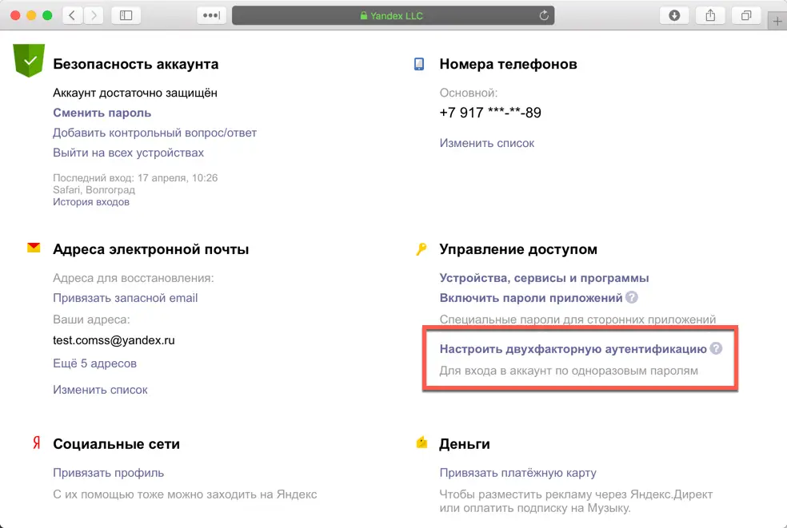The height and width of the screenshot is (528, 787).
Task: Click help icon beside two-factor authentication
Action: pyautogui.click(x=716, y=349)
